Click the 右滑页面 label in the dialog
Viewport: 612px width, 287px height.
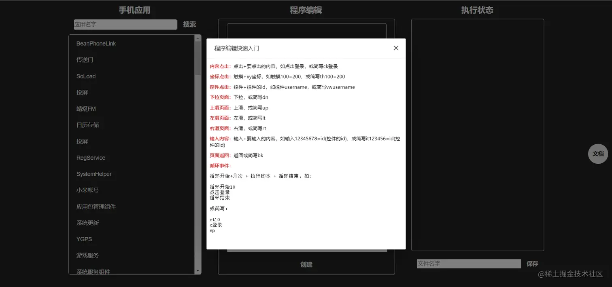pos(221,128)
